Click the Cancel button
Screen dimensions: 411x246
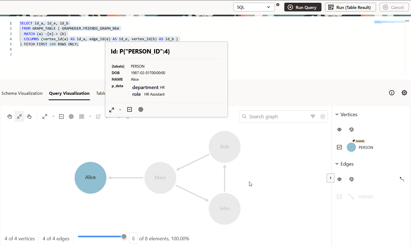point(394,7)
